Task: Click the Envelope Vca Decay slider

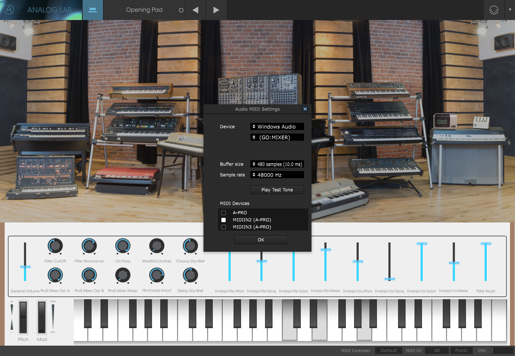Action: point(389,262)
